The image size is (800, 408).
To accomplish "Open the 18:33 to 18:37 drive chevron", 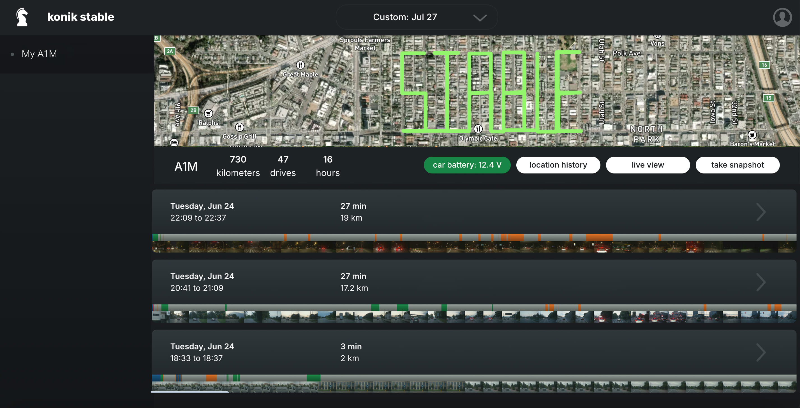I will pos(760,353).
